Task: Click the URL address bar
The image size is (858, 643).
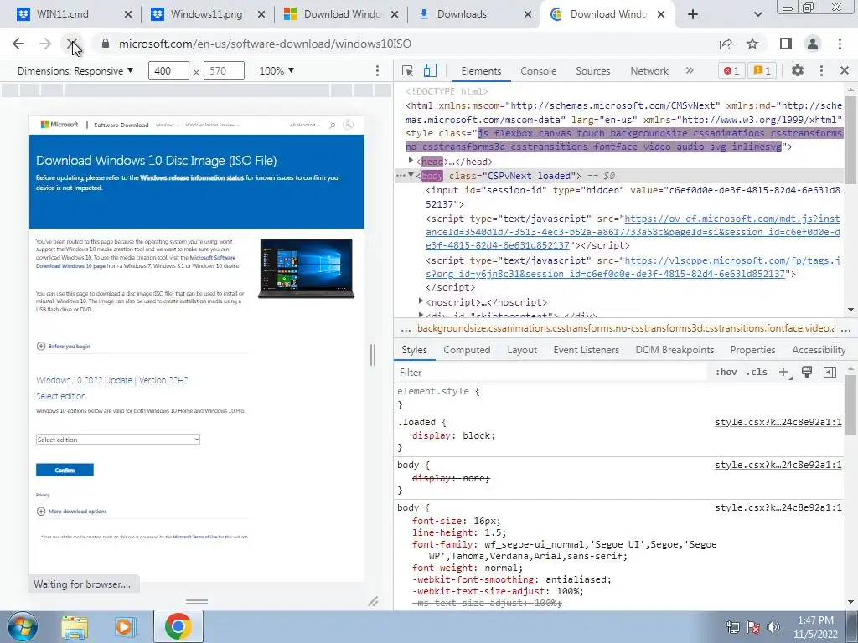Action: coord(405,44)
